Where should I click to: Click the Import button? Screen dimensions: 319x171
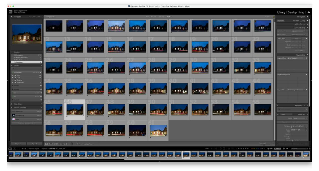[x=18, y=144]
